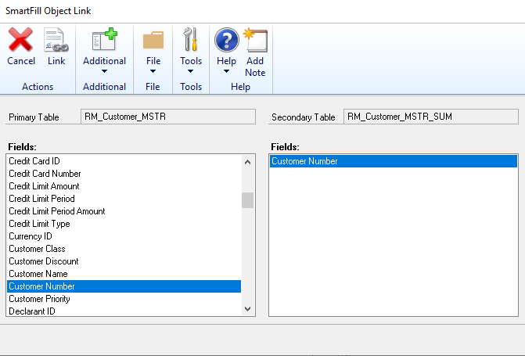Viewport: 525px width, 356px height.
Task: Click the Primary Table name field
Action: (x=168, y=117)
